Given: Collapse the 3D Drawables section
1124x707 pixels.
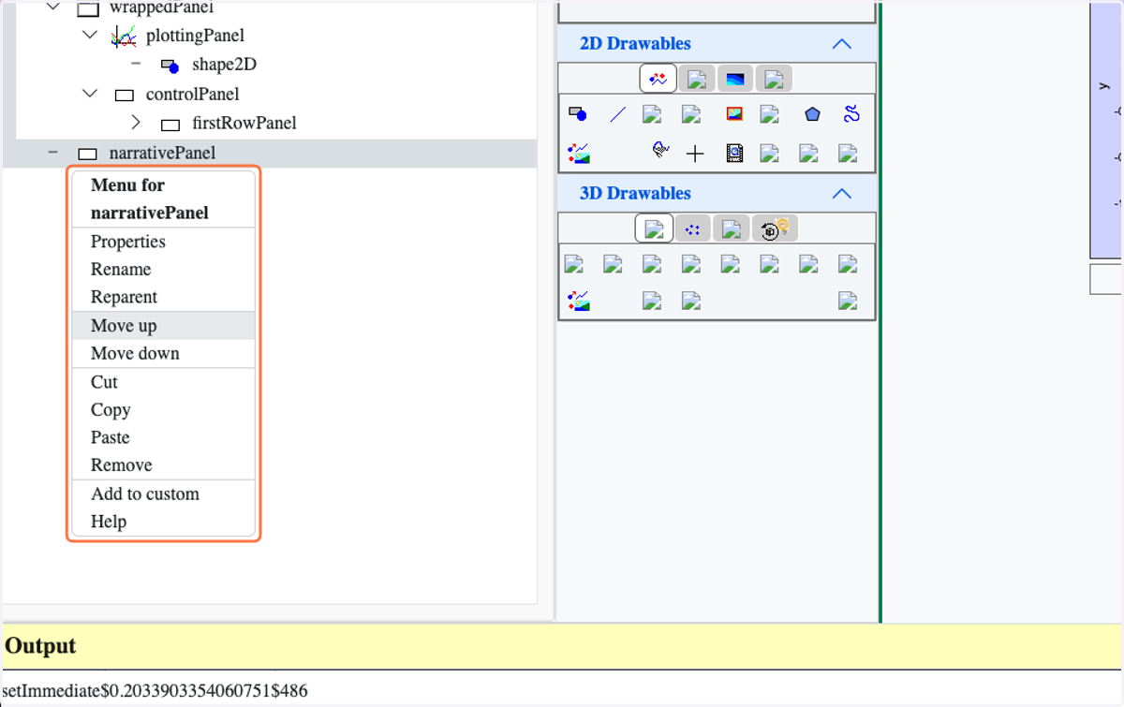Looking at the screenshot, I should click(841, 194).
